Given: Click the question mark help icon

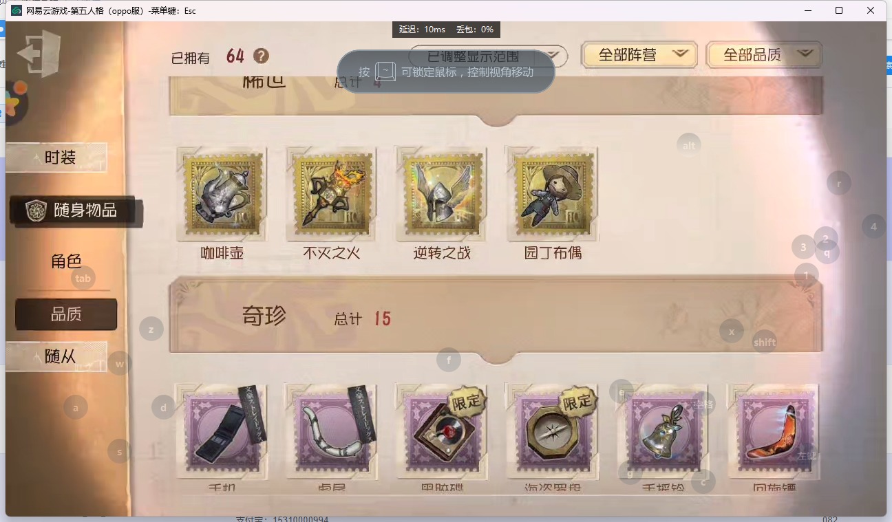Looking at the screenshot, I should (x=261, y=56).
